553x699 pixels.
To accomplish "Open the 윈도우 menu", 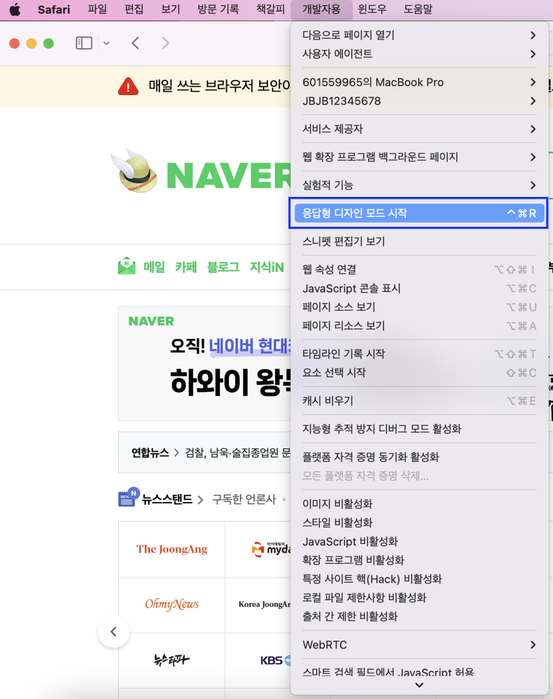I will (372, 9).
